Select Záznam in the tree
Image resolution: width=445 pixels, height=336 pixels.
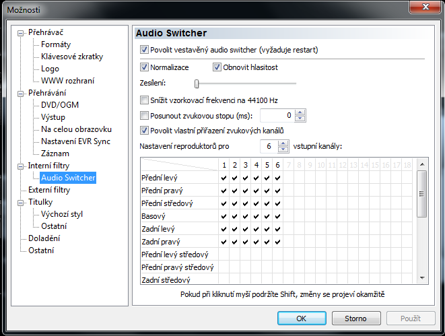point(55,154)
